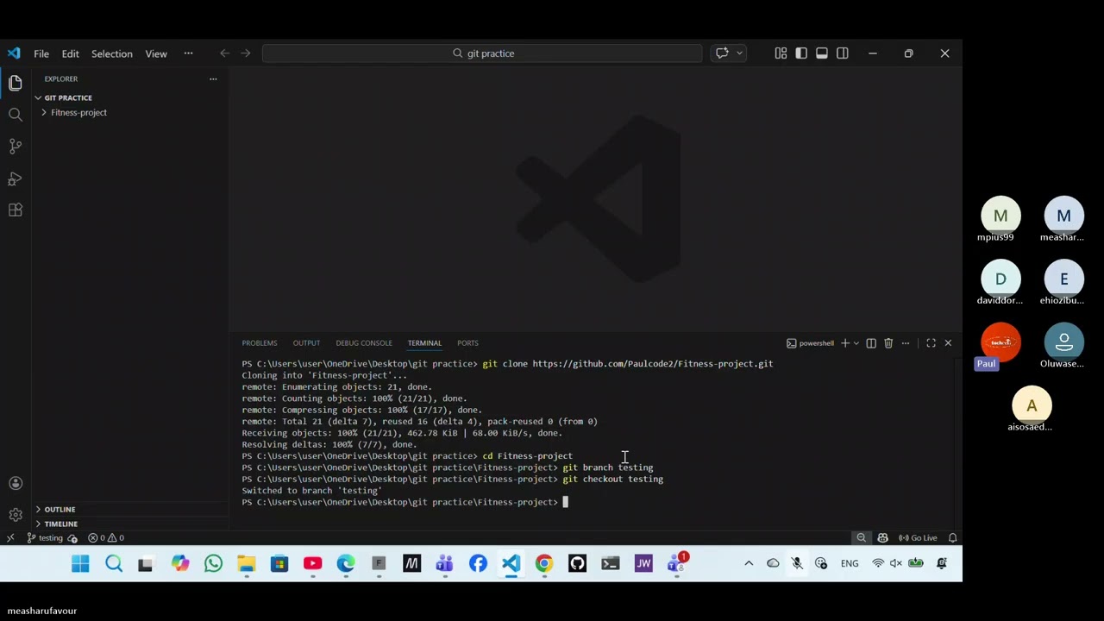Viewport: 1104px width, 621px height.
Task: Open the overflow menu with three dots in menu bar
Action: coord(188,53)
